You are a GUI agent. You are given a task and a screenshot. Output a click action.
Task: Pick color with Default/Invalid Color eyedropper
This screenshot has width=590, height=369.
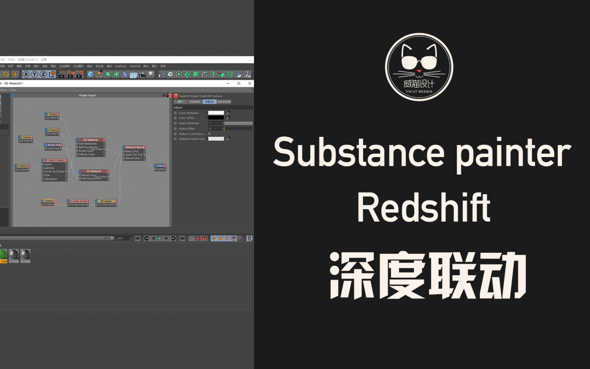(x=227, y=139)
